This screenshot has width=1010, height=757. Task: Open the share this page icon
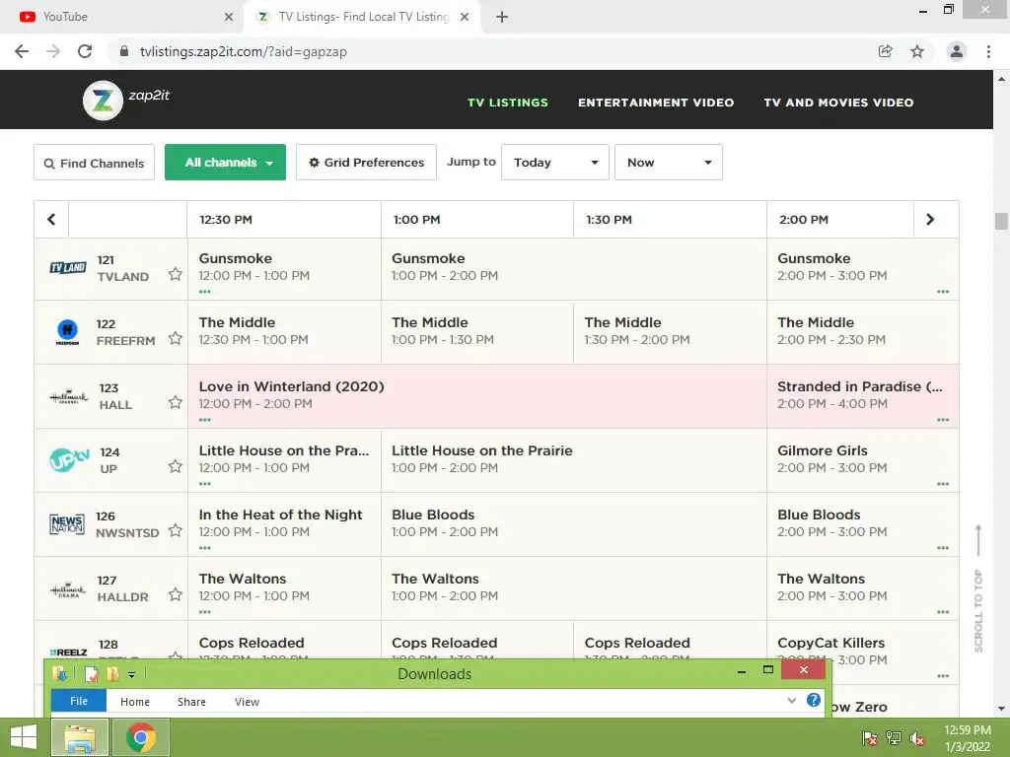coord(886,51)
